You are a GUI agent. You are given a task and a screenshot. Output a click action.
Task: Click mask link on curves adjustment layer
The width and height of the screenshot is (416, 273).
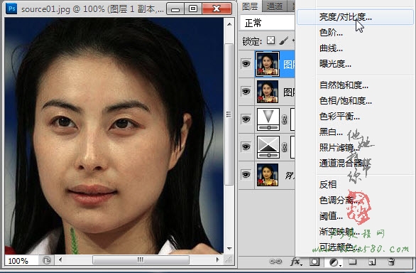tap(285, 147)
